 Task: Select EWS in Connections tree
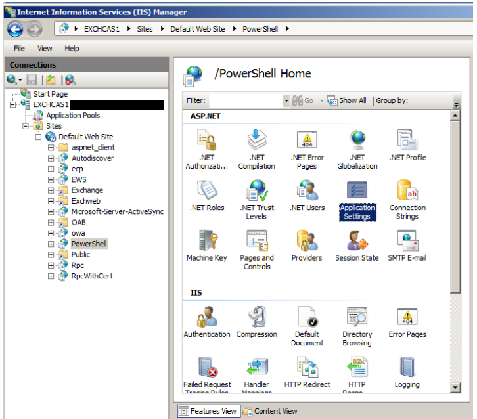79,180
